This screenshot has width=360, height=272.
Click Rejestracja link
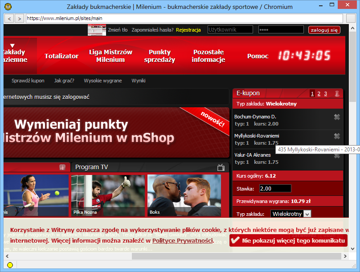pos(188,30)
